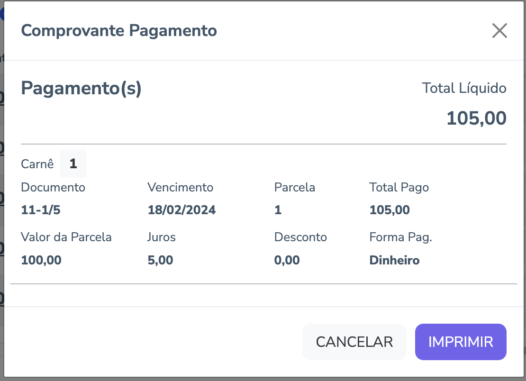Click the due date 18/02/2024
This screenshot has height=381, width=526.
tap(181, 210)
